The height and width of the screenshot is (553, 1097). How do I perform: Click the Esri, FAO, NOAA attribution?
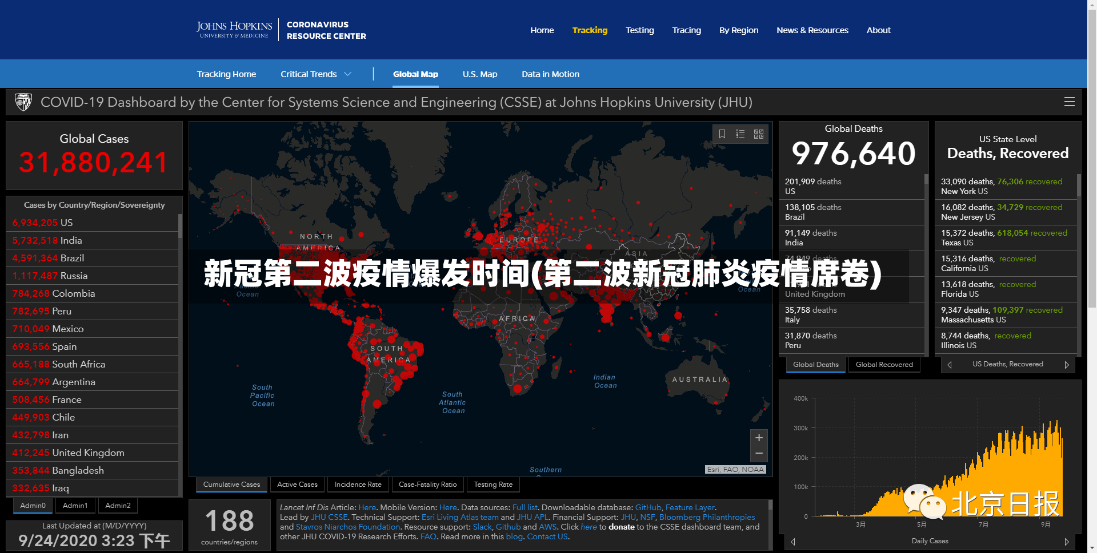click(735, 470)
